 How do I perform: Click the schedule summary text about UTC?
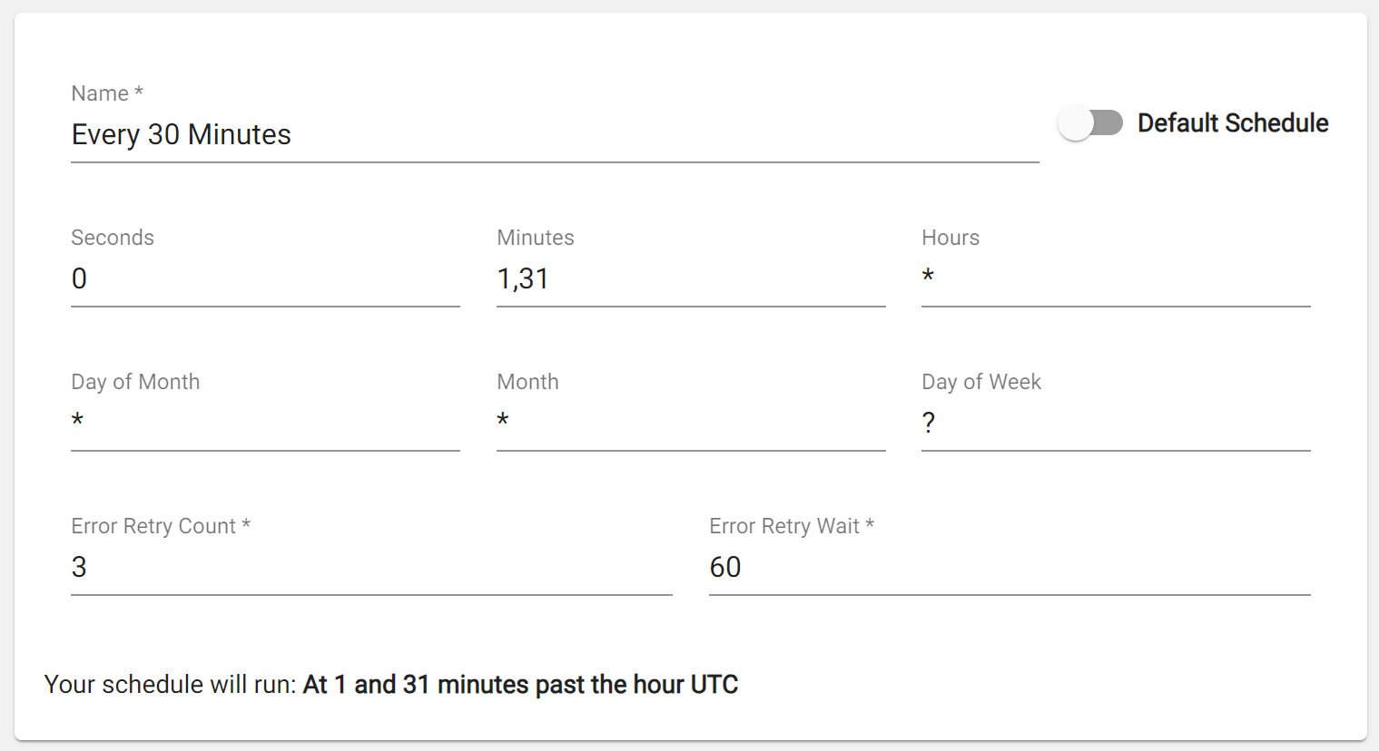(391, 684)
